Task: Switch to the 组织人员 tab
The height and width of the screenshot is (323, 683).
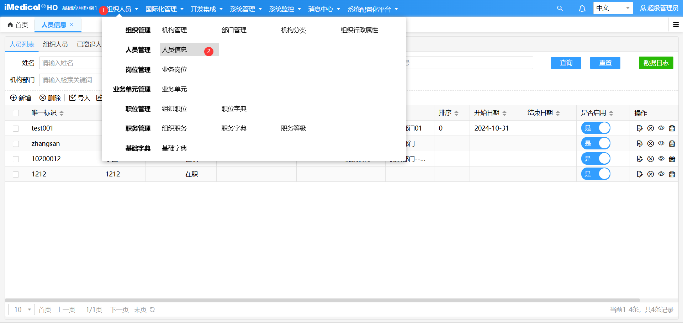Action: click(x=55, y=44)
